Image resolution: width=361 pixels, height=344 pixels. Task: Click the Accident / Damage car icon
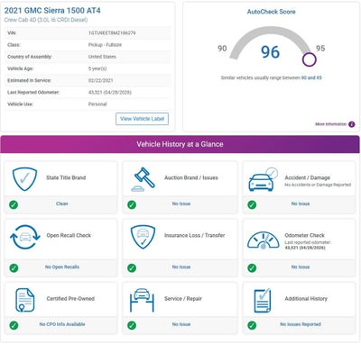coord(263,179)
